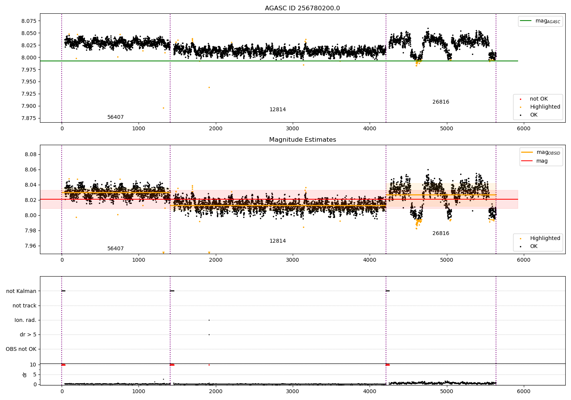Viewport: 571px width, 400px height.
Task: Click the "2000" x-axis tick of the Magnitude Estimates plot
Action: (216, 260)
